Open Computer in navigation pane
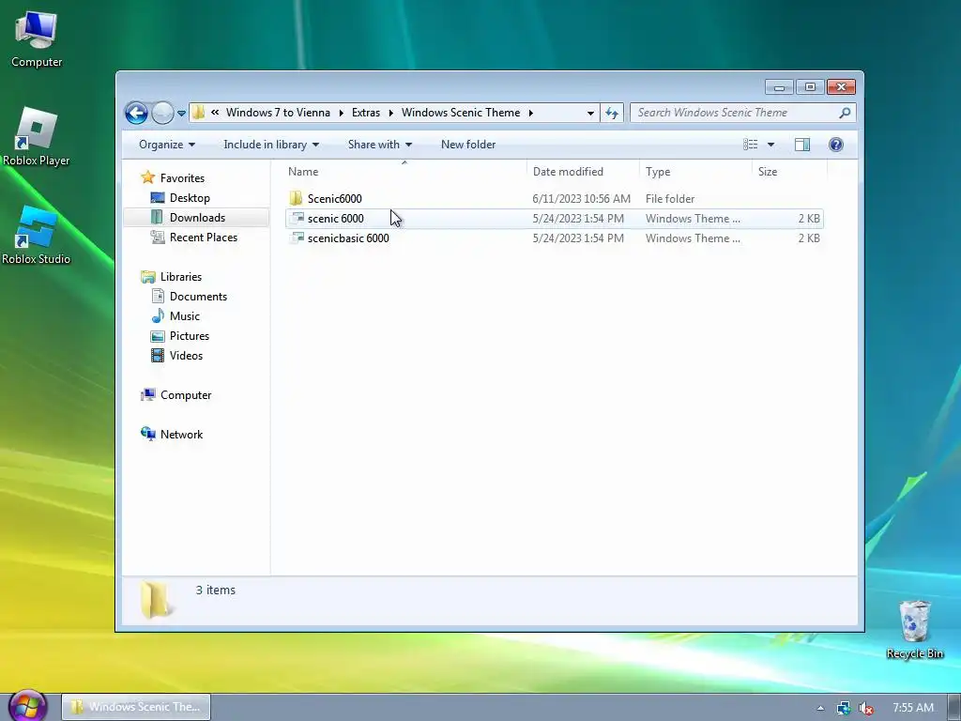The image size is (961, 721). pyautogui.click(x=186, y=395)
